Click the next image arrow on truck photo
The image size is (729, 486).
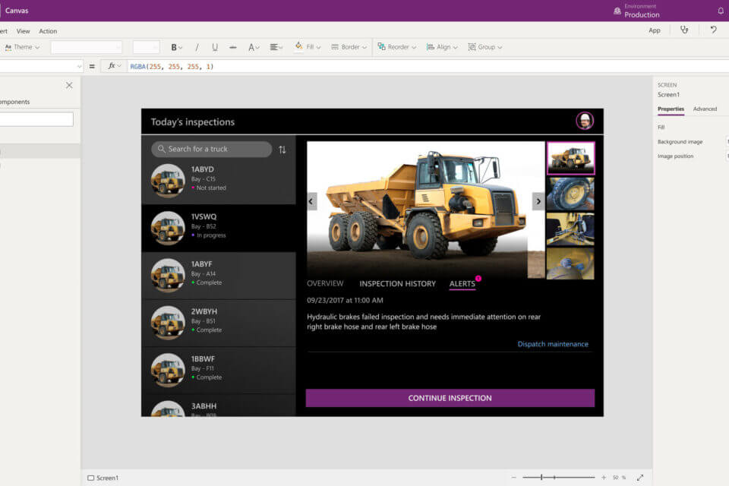coord(538,201)
